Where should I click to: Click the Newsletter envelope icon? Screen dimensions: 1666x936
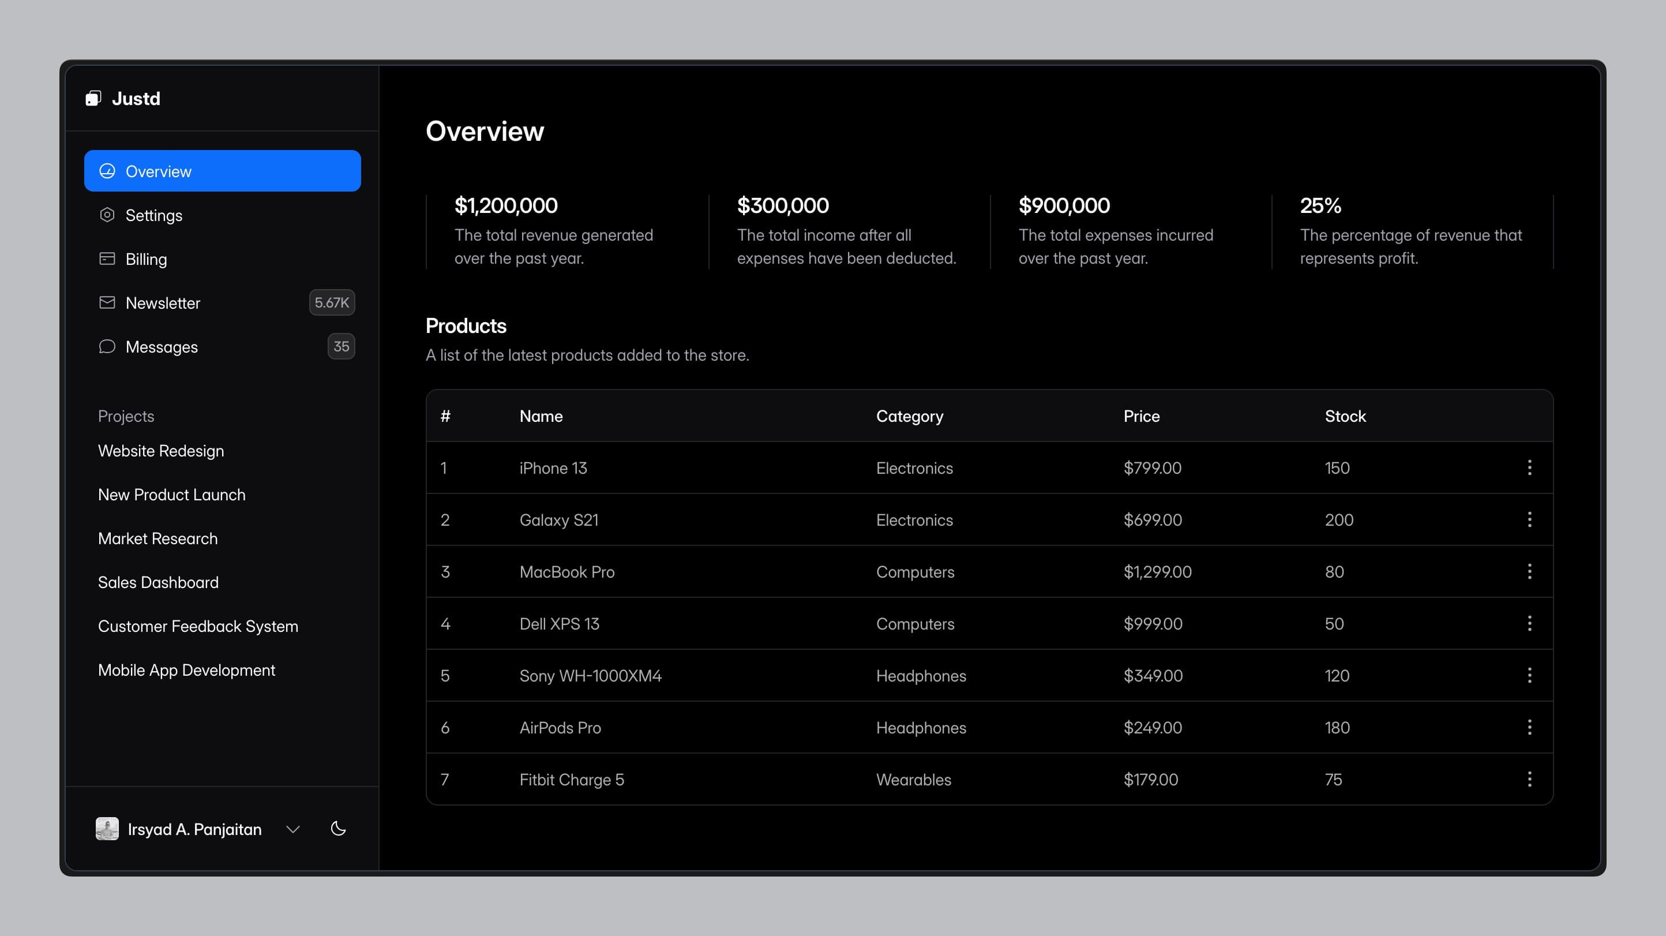107,303
